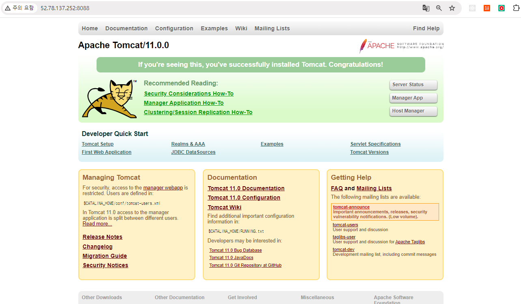Open the Apache Taglibs link
Viewport: 521px width, 304px height.
click(410, 242)
